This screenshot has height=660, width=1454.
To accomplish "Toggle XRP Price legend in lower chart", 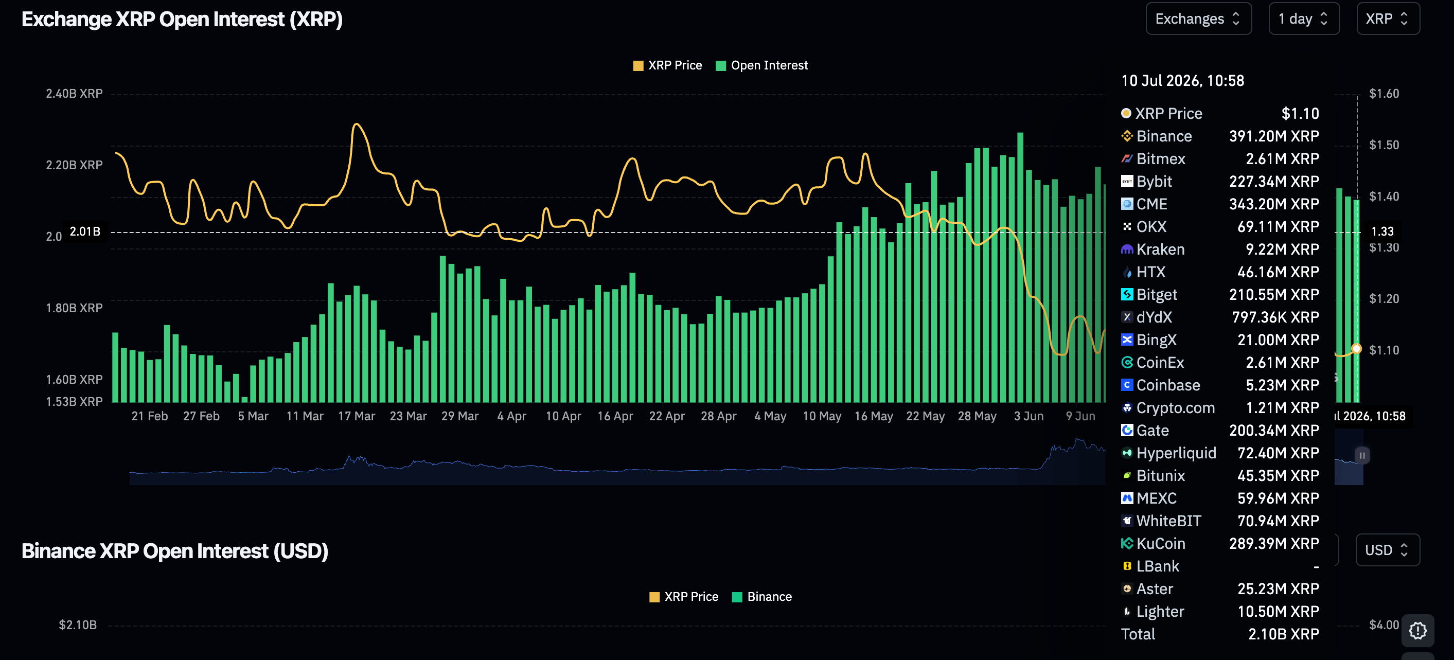I will click(x=684, y=597).
